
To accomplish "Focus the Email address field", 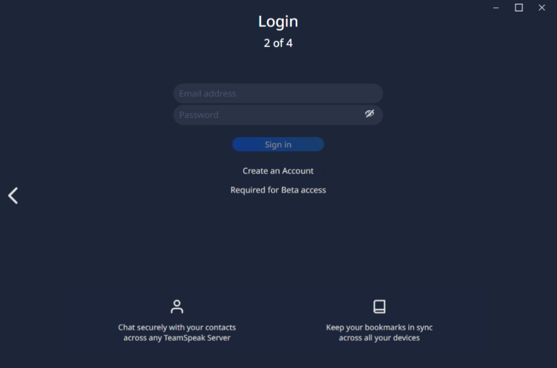I will pyautogui.click(x=278, y=93).
